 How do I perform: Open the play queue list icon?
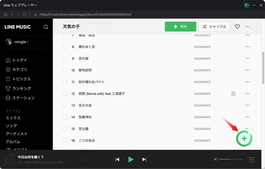pyautogui.click(x=252, y=159)
